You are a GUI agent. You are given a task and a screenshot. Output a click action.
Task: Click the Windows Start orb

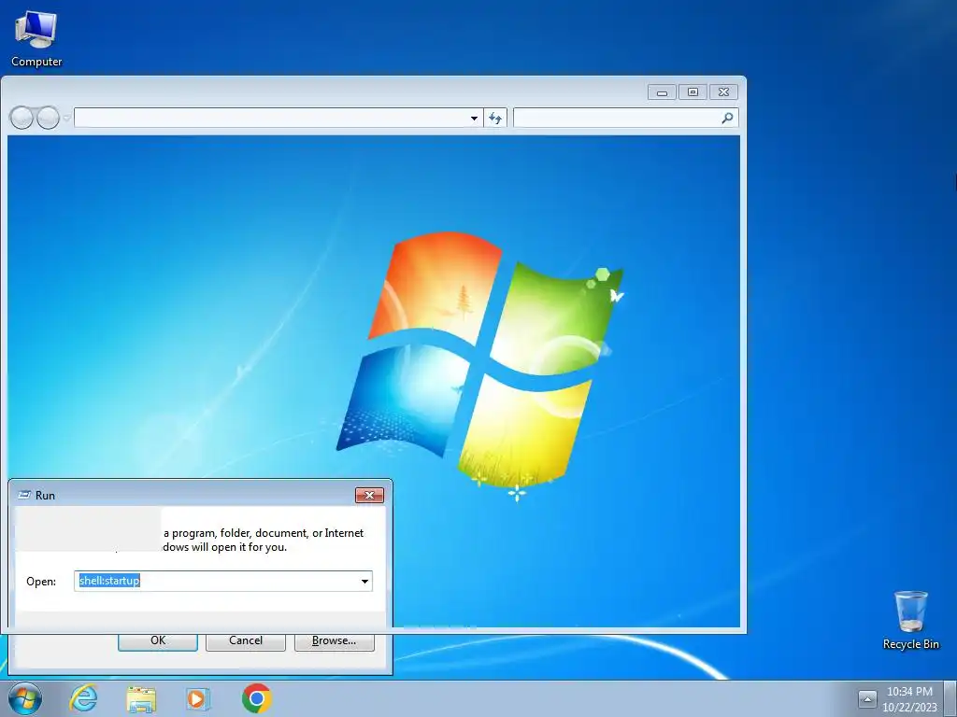click(25, 698)
